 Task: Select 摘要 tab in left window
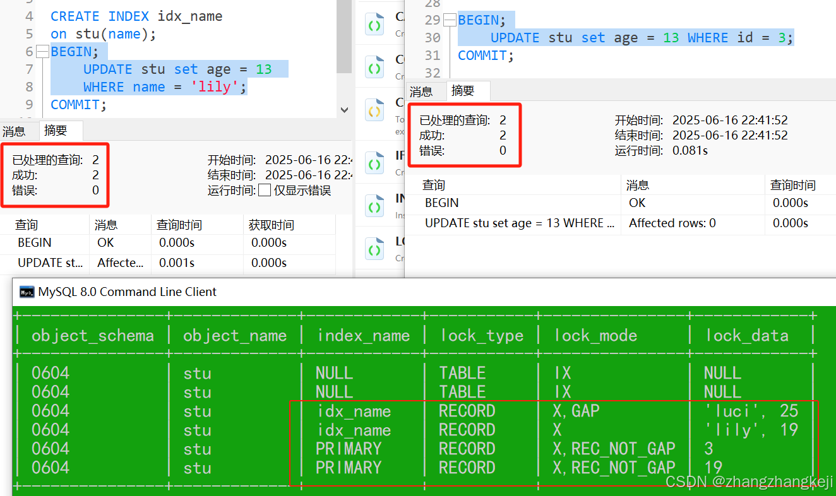tap(56, 131)
